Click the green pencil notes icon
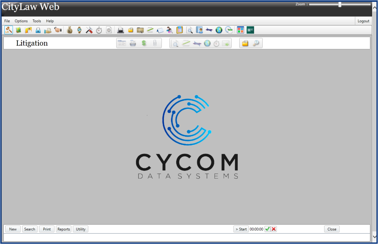The width and height of the screenshot is (378, 244). (x=150, y=30)
